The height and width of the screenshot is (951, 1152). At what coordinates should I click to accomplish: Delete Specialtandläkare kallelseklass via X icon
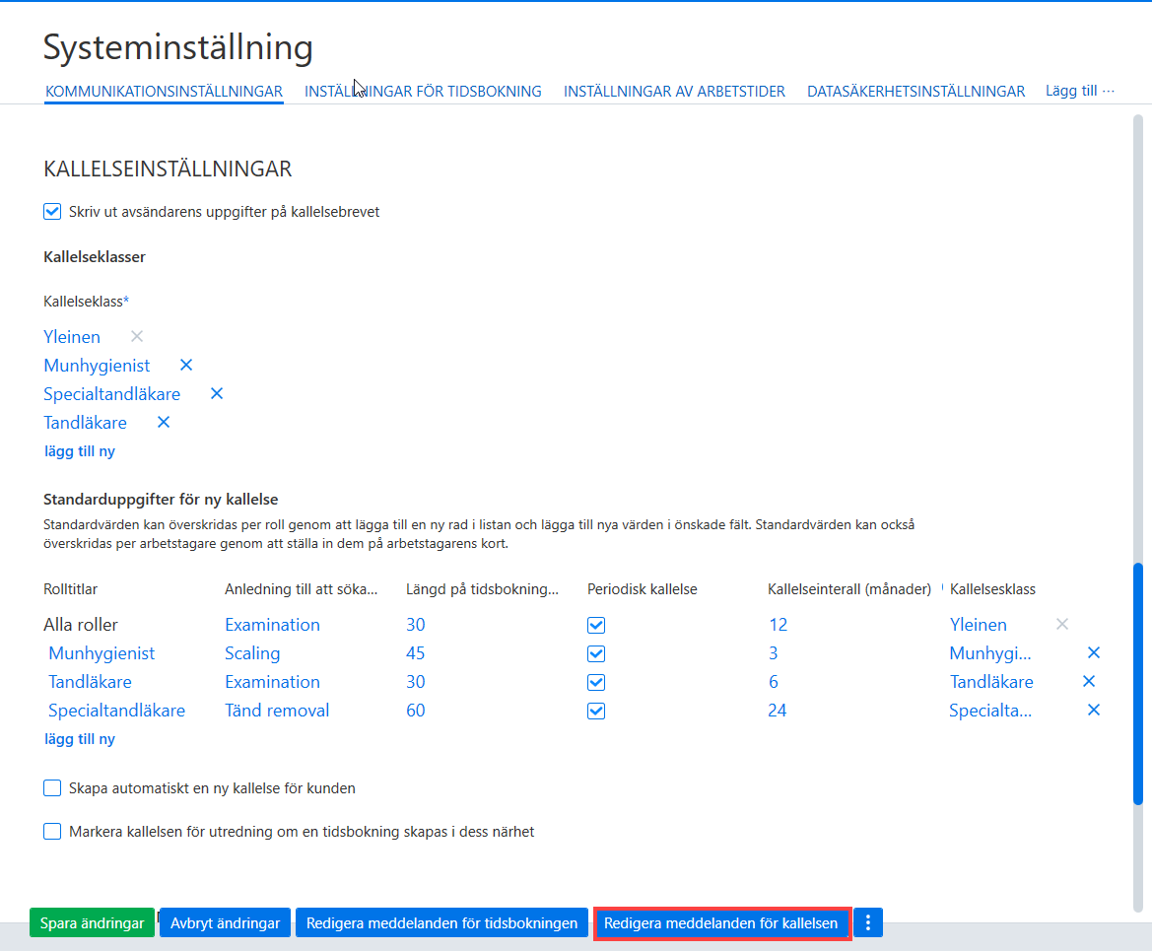pyautogui.click(x=217, y=394)
